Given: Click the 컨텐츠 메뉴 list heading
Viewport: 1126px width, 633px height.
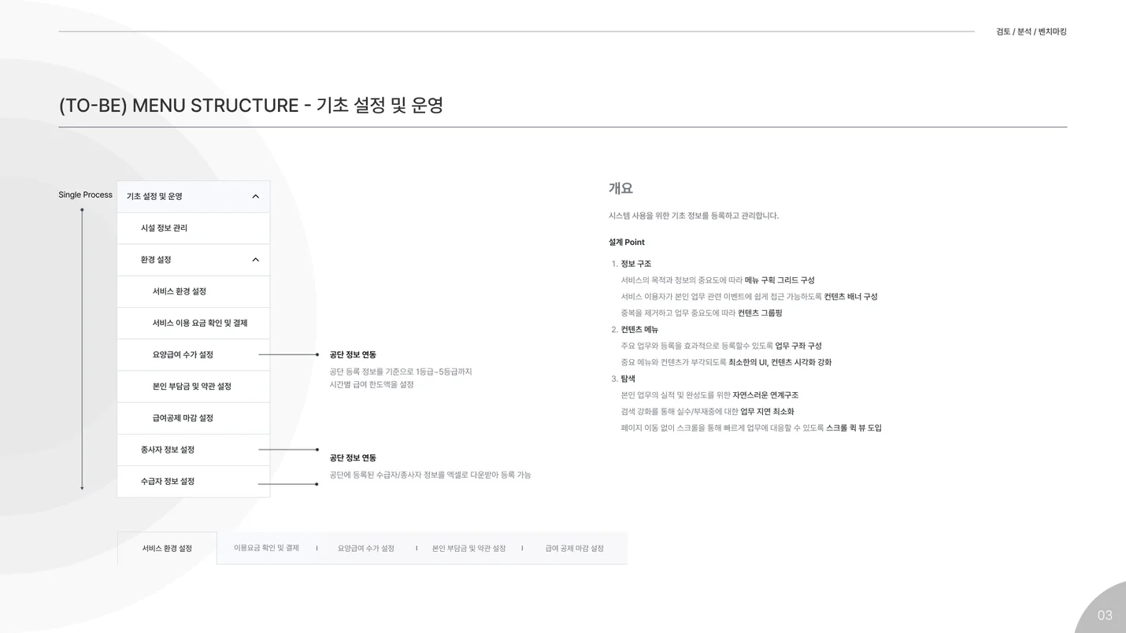Looking at the screenshot, I should [639, 329].
